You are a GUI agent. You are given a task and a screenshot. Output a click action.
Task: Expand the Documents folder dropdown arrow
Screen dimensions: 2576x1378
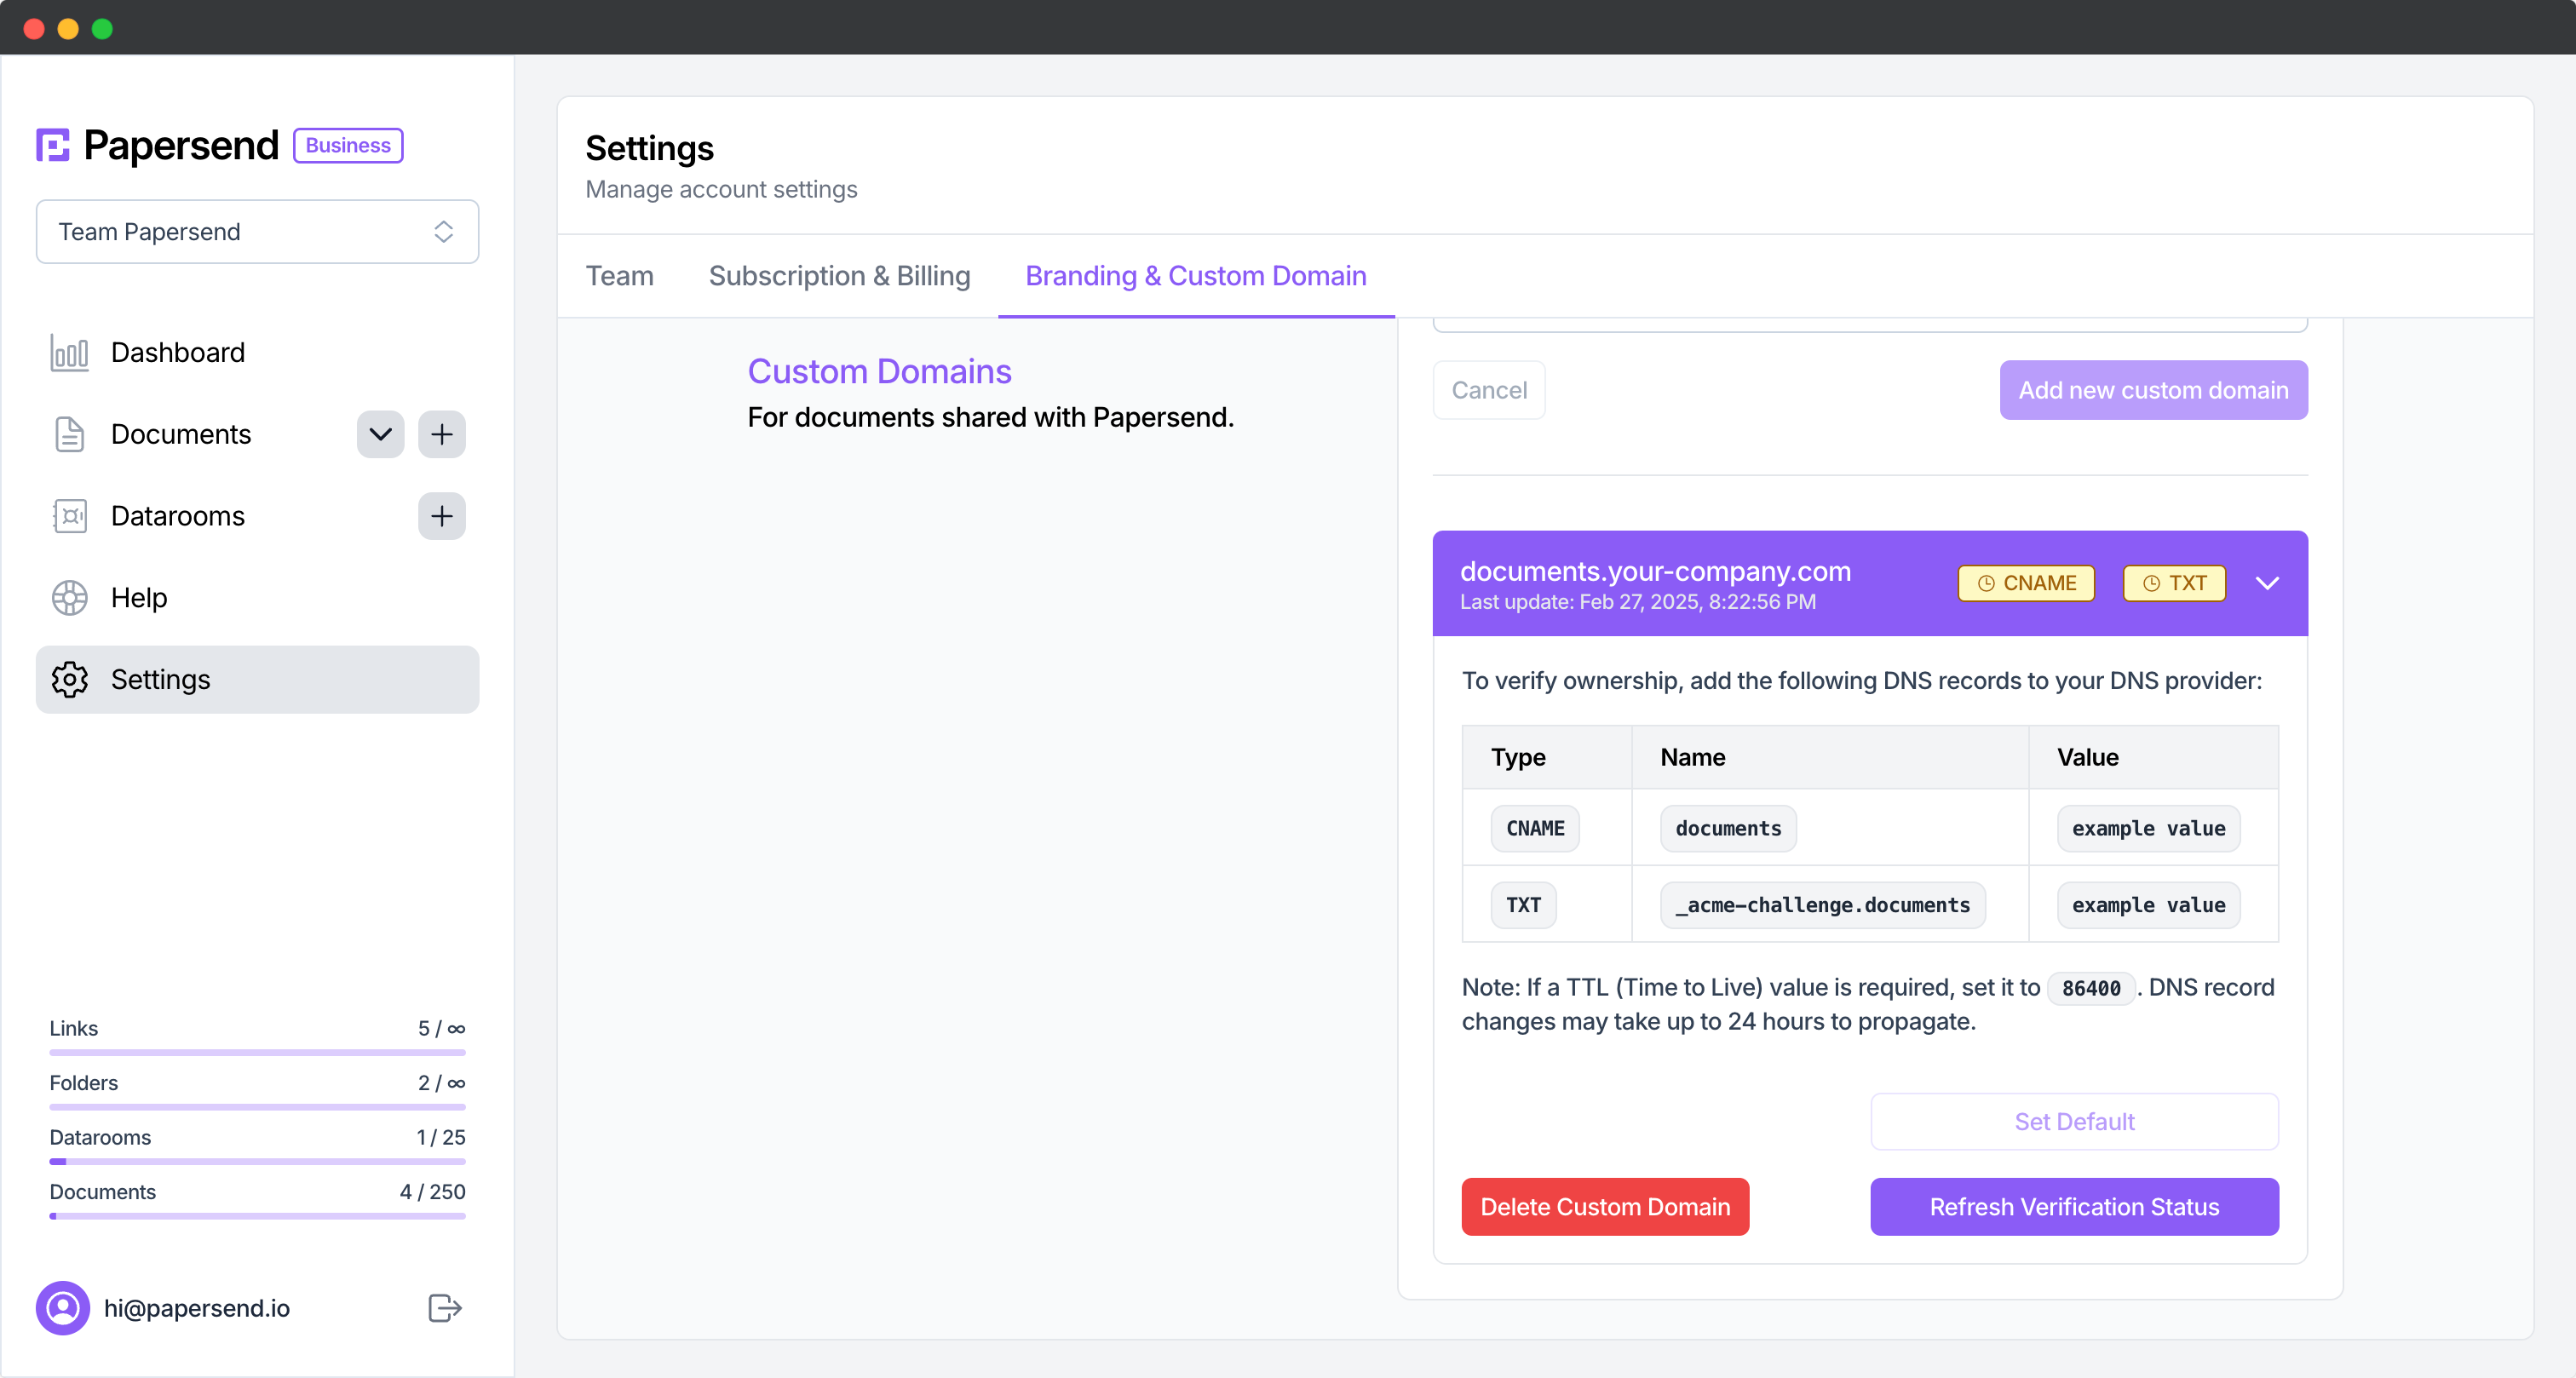click(380, 434)
